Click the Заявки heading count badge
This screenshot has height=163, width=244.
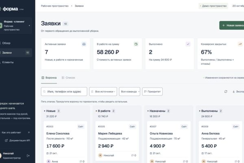point(65,24)
